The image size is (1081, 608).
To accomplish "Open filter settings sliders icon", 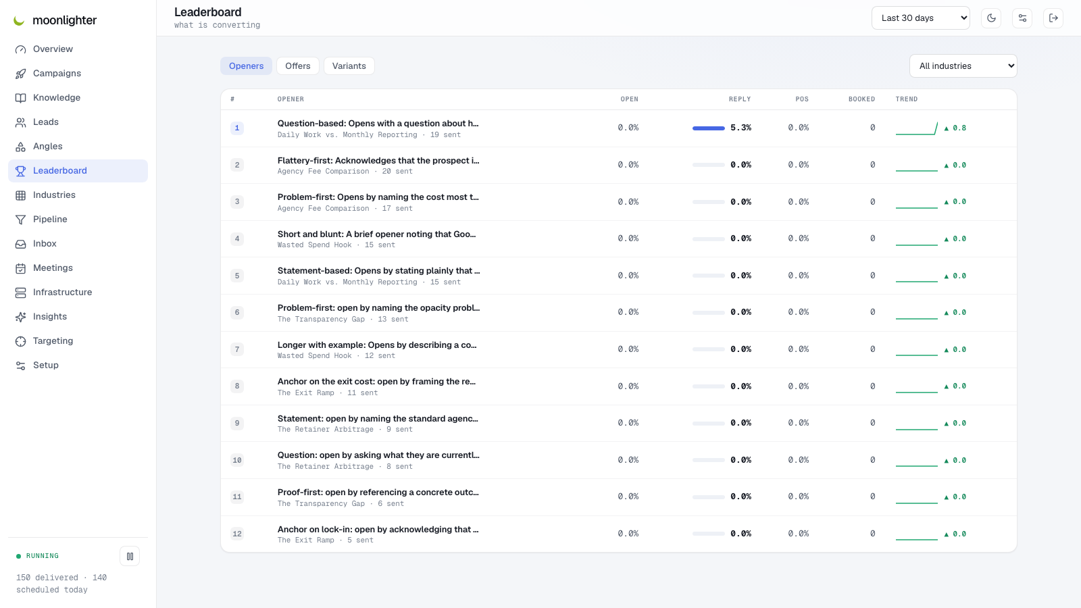I will tap(1022, 18).
